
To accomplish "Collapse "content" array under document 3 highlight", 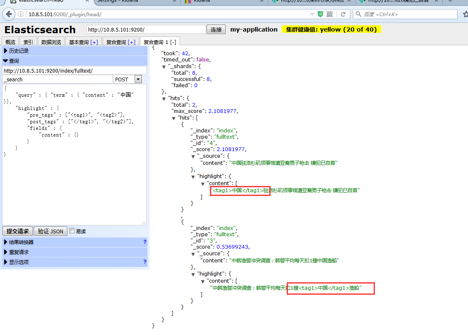I will [x=203, y=281].
